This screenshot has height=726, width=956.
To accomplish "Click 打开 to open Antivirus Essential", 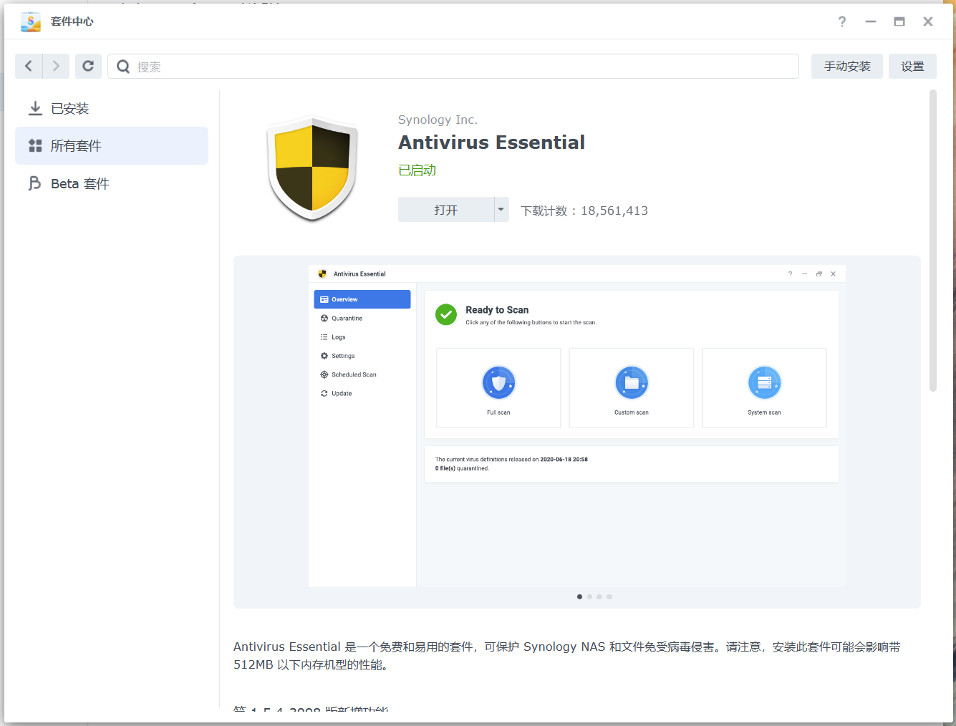I will 446,210.
